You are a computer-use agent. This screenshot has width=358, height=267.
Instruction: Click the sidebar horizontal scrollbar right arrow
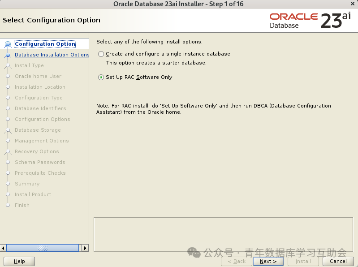85,248
